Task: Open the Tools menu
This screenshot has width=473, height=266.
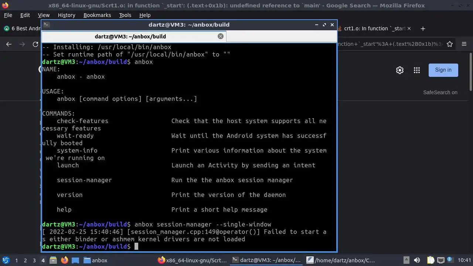Action: (125, 15)
